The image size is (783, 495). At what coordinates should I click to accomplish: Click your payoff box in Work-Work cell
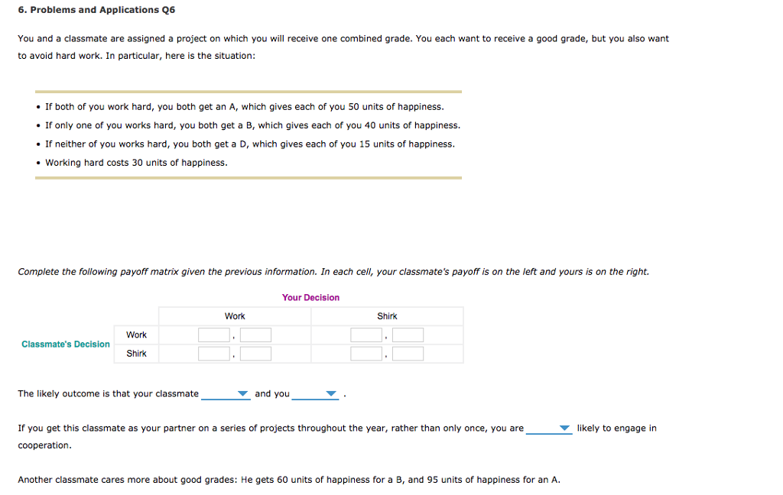pyautogui.click(x=255, y=335)
